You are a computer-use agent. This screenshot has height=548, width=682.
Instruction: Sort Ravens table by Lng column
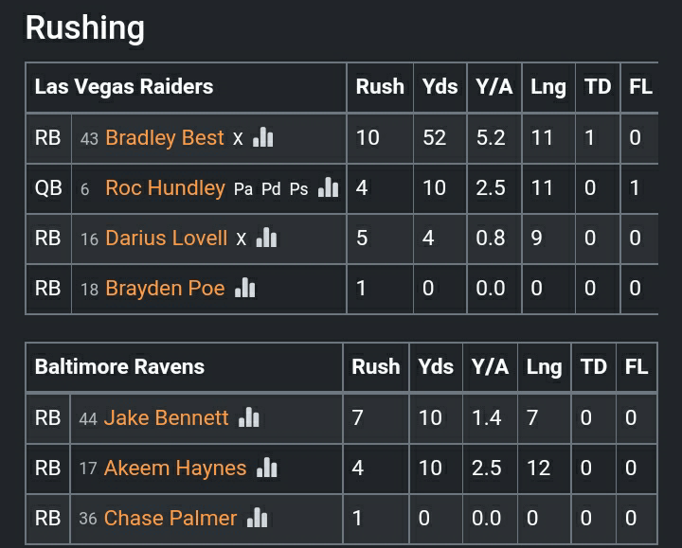click(544, 367)
